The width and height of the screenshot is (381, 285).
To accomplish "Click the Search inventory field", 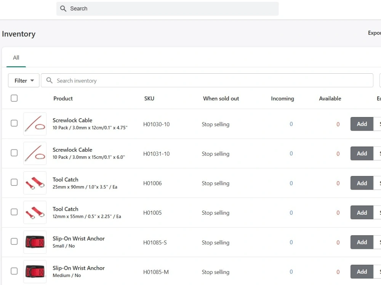I will click(207, 81).
